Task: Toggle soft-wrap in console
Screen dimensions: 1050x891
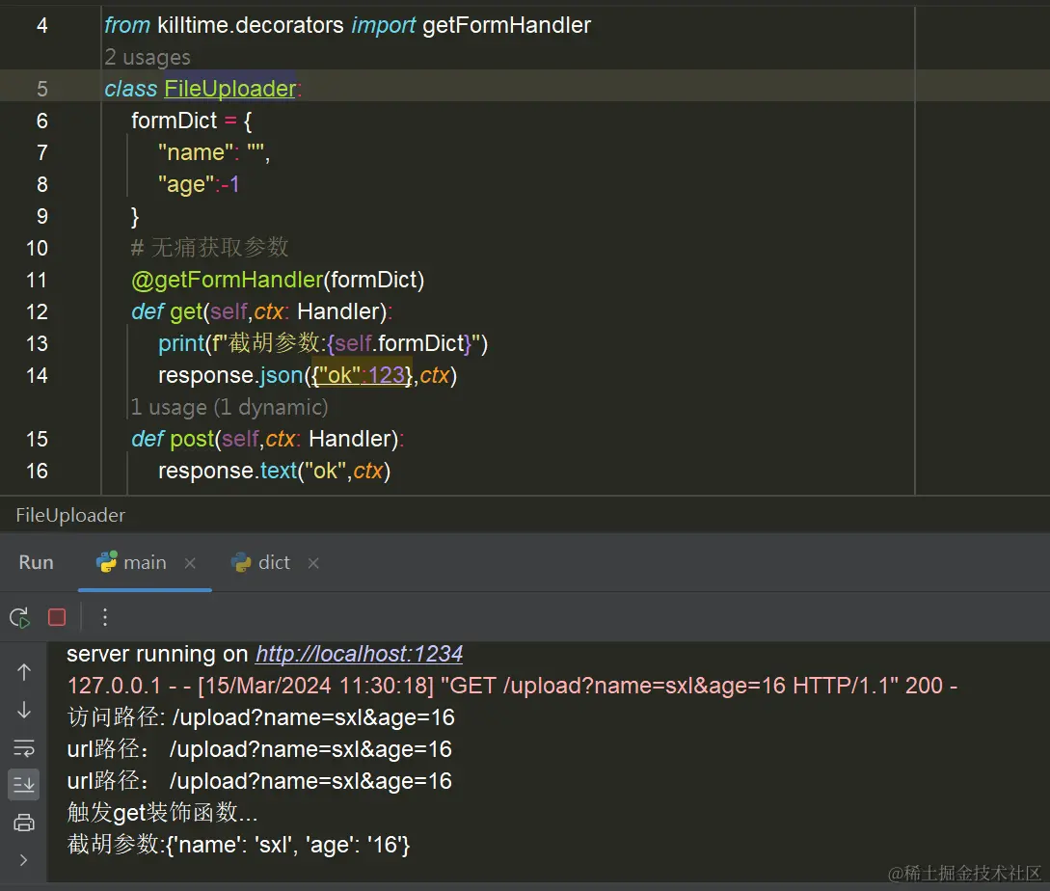Action: pos(24,747)
